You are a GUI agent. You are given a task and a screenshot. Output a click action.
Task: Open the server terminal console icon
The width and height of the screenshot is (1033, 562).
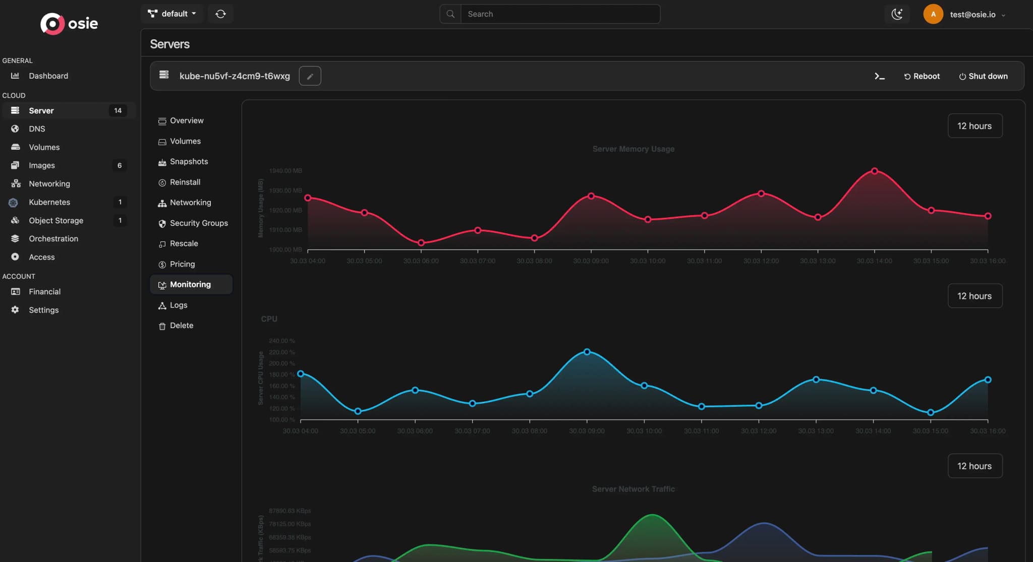(x=880, y=76)
